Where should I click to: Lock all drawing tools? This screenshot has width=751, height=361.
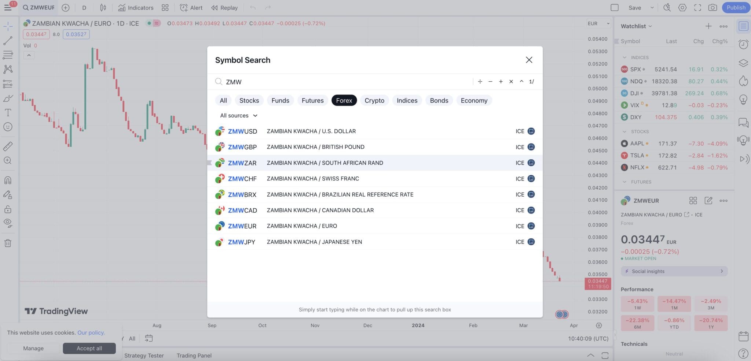8,209
